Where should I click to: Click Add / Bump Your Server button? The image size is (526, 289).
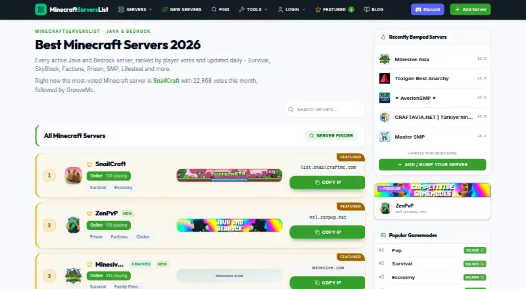tap(433, 165)
